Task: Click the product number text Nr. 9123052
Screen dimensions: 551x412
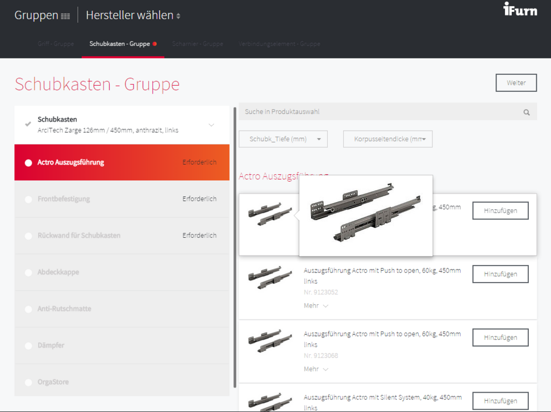Action: tap(321, 292)
